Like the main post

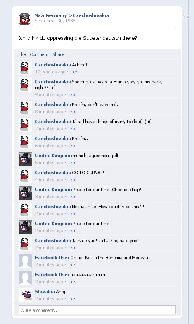point(22,54)
